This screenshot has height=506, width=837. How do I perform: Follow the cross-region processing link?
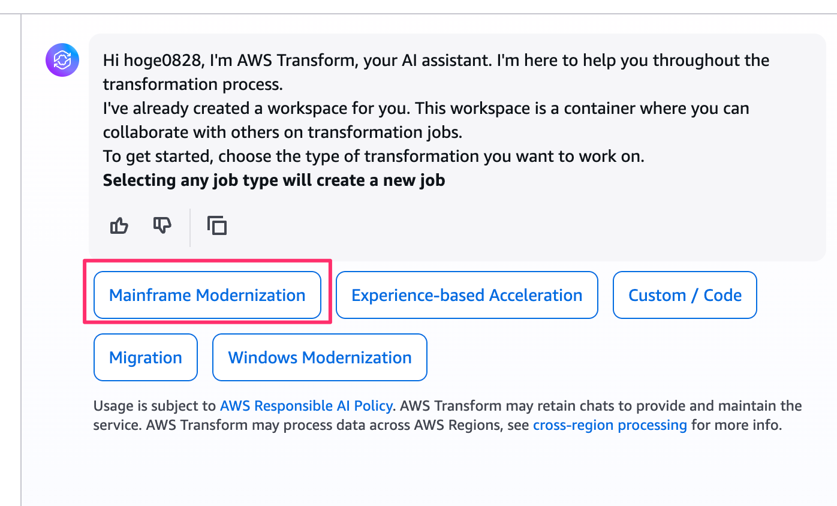pyautogui.click(x=610, y=426)
